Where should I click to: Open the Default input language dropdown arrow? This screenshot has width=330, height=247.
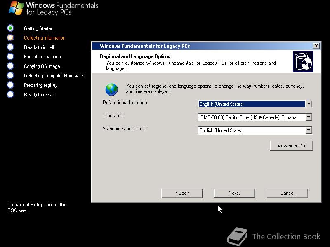309,104
